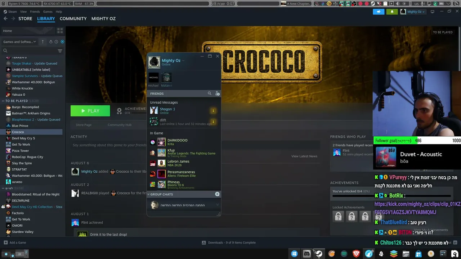Open Perasmanzaneras friend entry
Screen dimensions: 461x259
click(x=184, y=174)
